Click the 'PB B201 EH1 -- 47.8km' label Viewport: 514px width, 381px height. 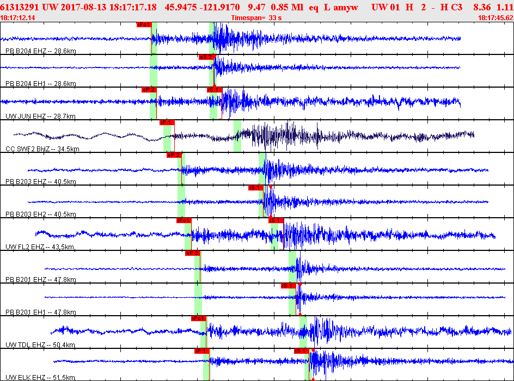(41, 312)
